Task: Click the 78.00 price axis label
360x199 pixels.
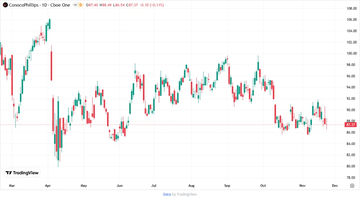Action: (351, 177)
